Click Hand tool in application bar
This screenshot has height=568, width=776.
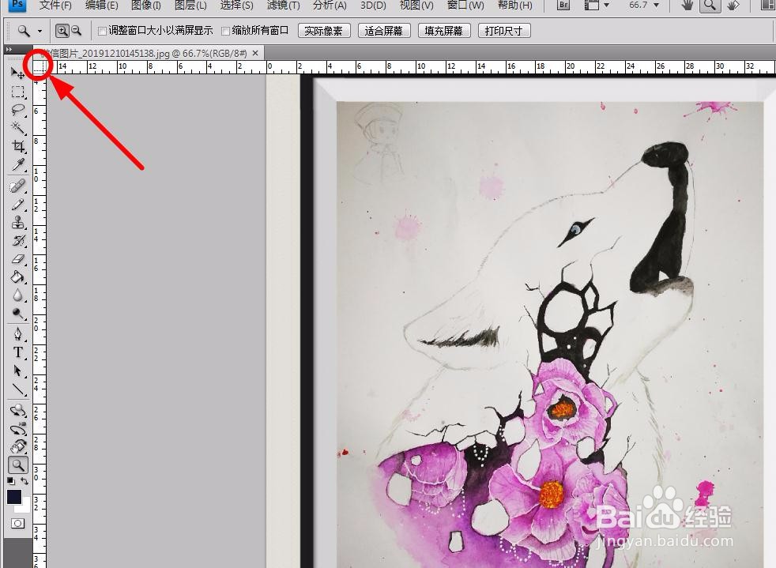[x=687, y=6]
